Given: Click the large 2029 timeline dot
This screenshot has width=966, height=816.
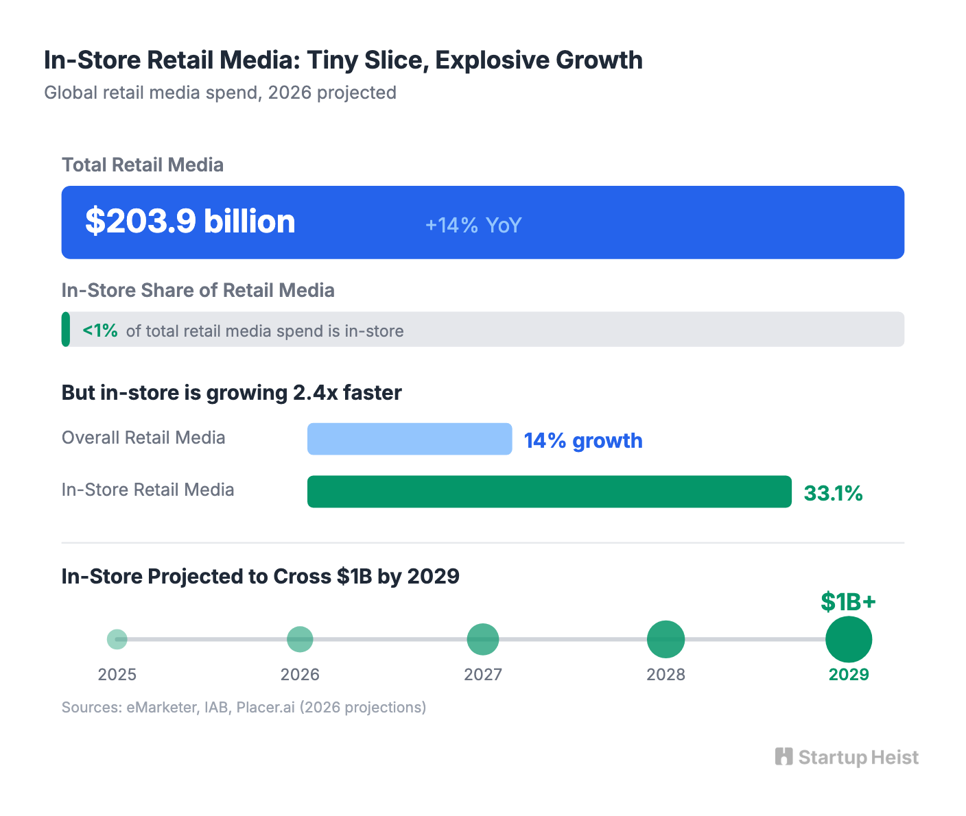Looking at the screenshot, I should click(x=849, y=639).
